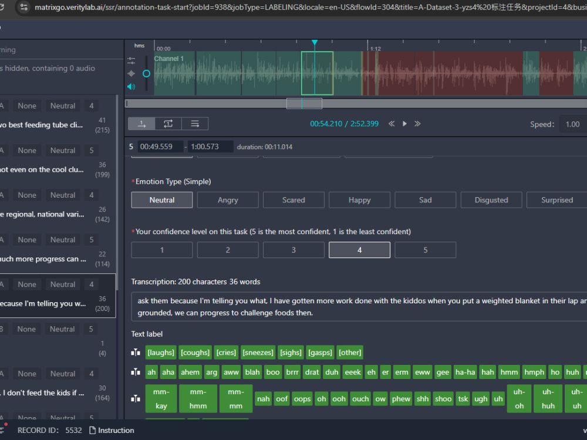Insert the 'mm-hmm' filler tag
The image size is (587, 440).
point(198,399)
